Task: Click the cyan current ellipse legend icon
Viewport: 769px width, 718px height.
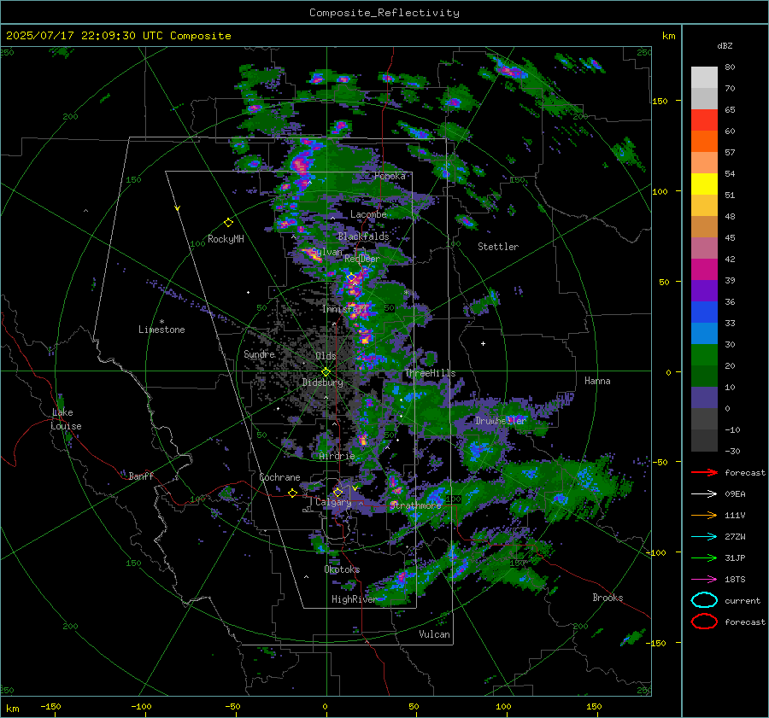Action: [x=704, y=600]
